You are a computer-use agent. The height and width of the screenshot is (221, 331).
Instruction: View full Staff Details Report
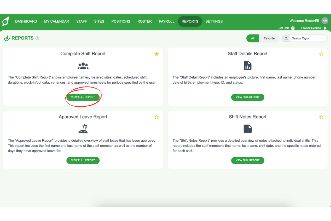(248, 97)
